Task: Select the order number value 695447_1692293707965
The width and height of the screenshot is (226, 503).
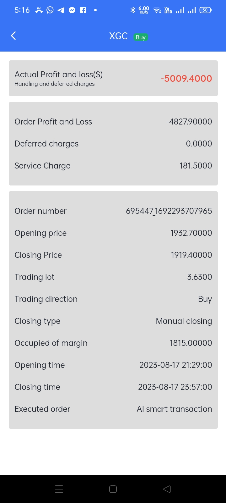Action: point(169,211)
